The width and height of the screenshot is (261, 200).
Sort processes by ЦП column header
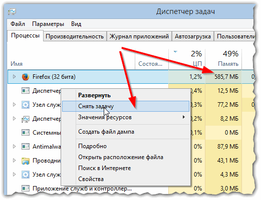[187, 59]
